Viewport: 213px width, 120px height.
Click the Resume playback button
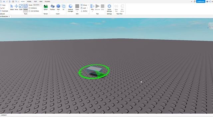[98, 7]
